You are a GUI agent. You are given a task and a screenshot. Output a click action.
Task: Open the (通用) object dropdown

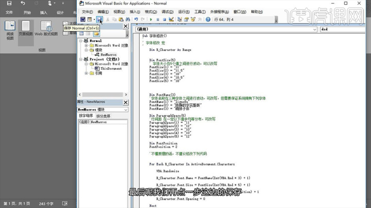[314, 29]
